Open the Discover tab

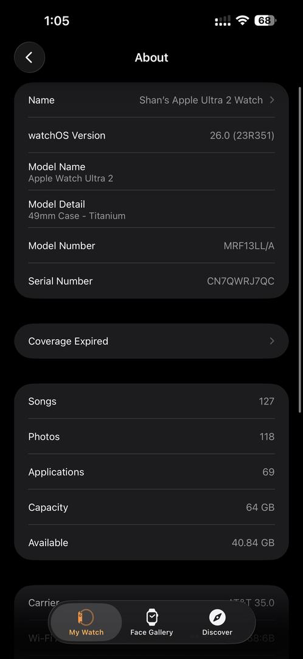click(217, 623)
